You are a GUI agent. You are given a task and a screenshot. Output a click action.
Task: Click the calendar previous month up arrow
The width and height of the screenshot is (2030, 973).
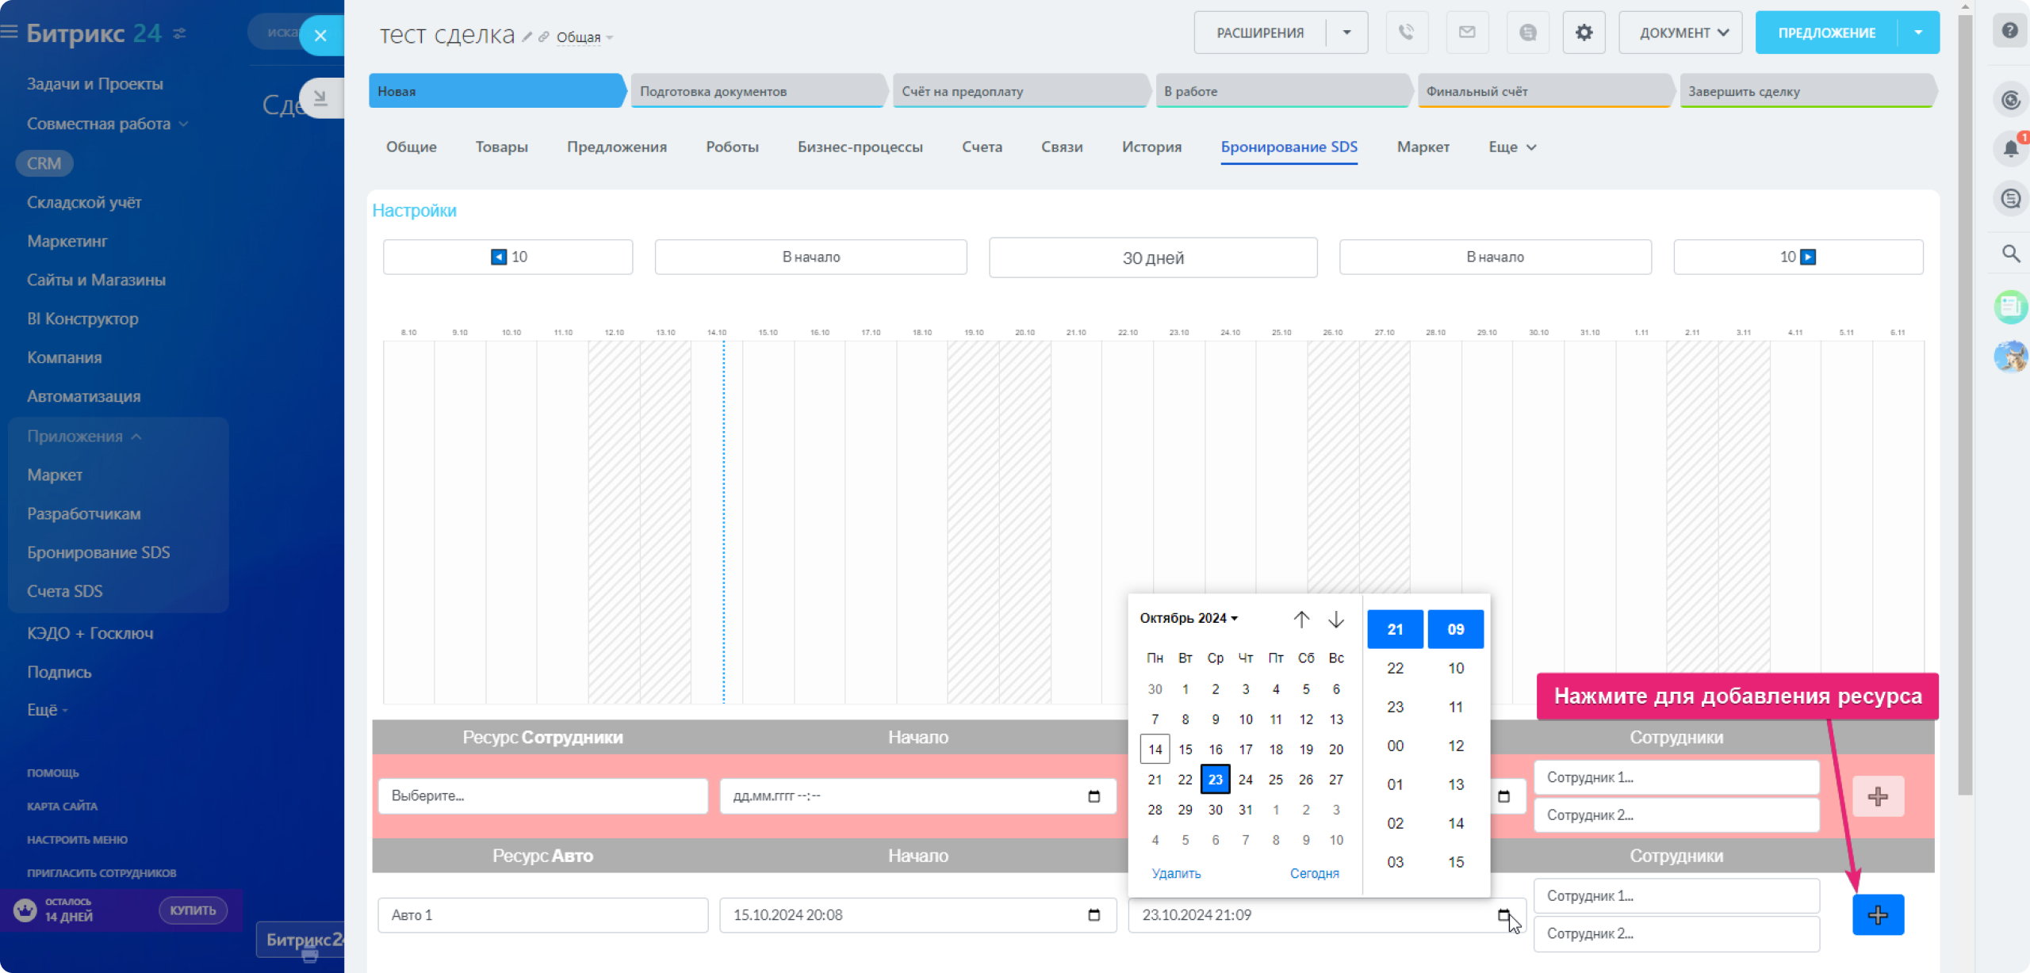point(1301,619)
